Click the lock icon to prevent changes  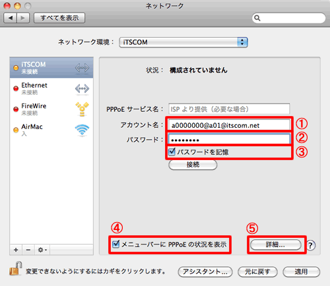click(x=16, y=268)
